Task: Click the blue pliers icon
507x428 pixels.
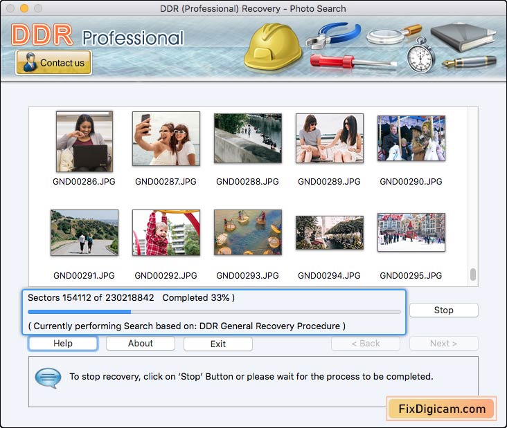Action: click(x=332, y=35)
